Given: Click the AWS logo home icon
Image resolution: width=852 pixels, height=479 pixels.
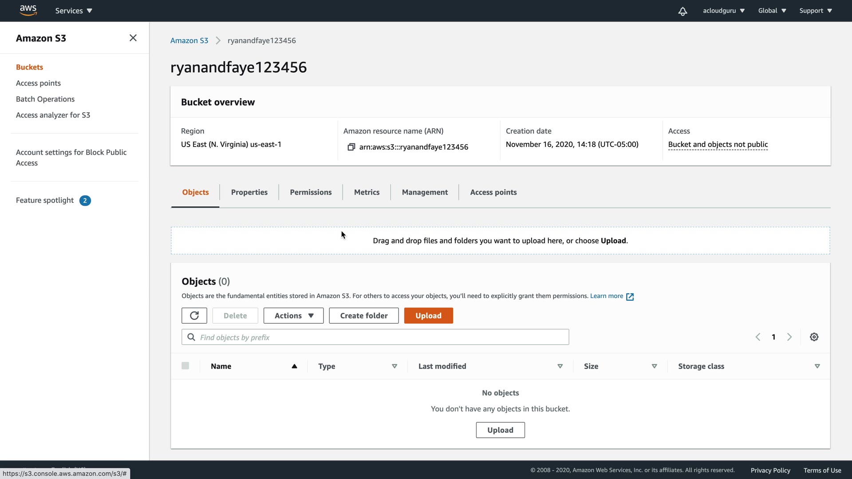Looking at the screenshot, I should (x=28, y=10).
